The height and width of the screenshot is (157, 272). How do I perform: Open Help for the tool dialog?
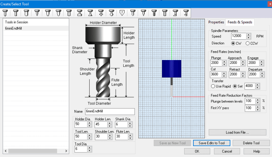click(x=256, y=151)
